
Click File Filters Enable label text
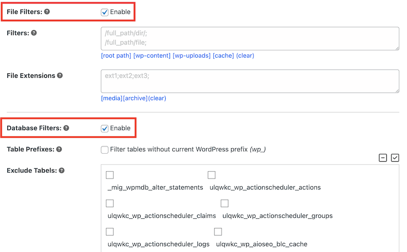[x=120, y=12]
